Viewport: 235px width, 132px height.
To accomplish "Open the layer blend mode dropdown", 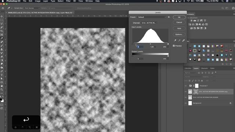I will click(193, 77).
